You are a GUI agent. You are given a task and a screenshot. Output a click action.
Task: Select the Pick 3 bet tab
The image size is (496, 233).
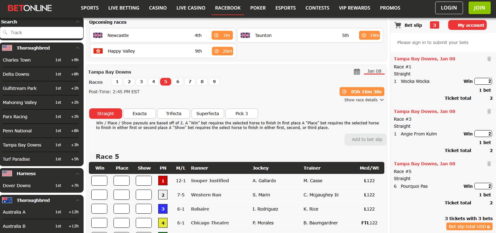(x=242, y=114)
